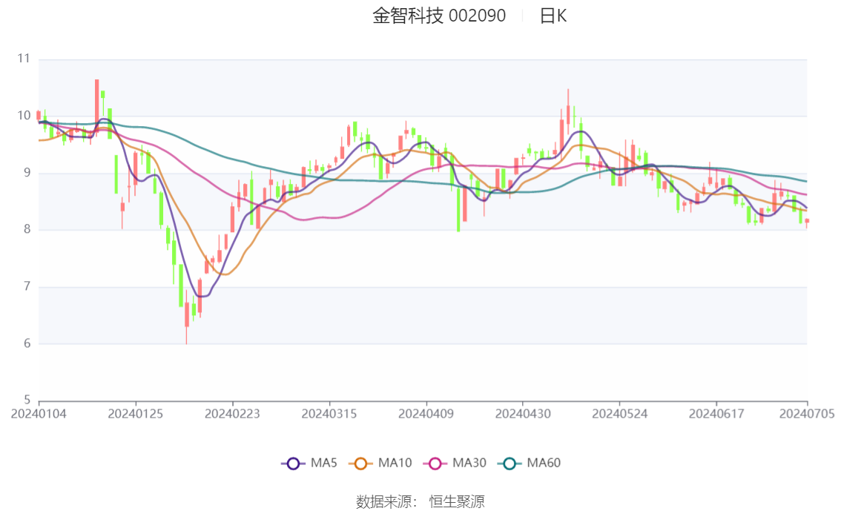The width and height of the screenshot is (841, 511).
Task: Click the x-axis date 20240104
Action: point(39,414)
